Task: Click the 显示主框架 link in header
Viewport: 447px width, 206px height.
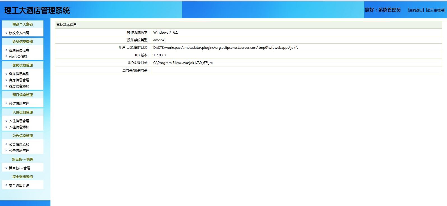Action: click(x=436, y=10)
